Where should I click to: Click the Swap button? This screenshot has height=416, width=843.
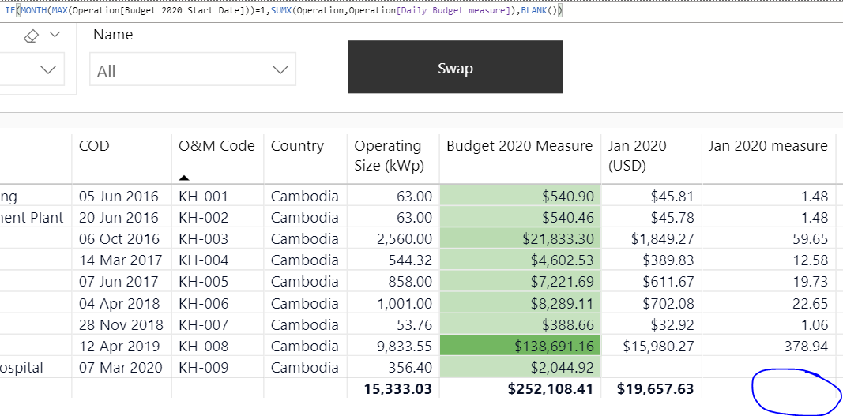pos(455,66)
